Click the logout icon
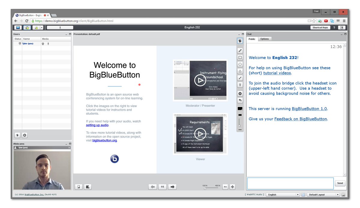Screen dimensions: 360x208 (342, 28)
